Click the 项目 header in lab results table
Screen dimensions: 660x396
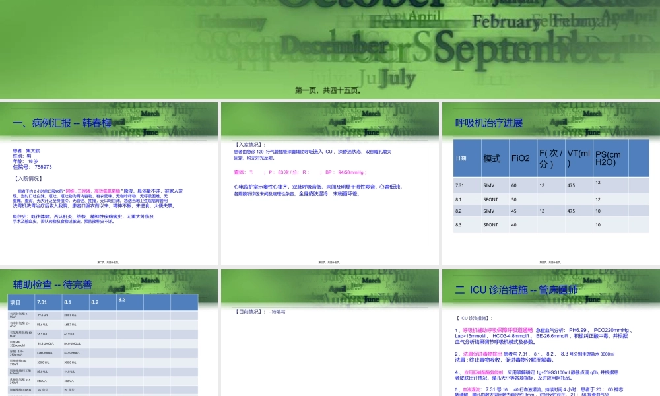coord(18,302)
